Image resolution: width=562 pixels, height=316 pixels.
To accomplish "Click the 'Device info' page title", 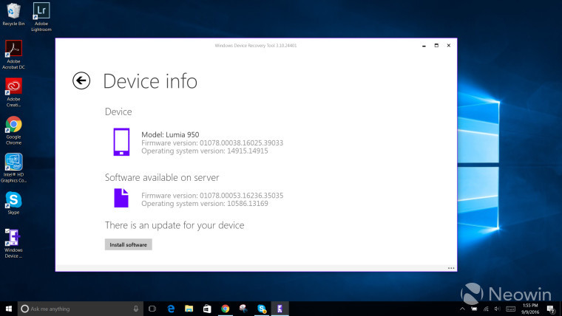I will click(150, 81).
